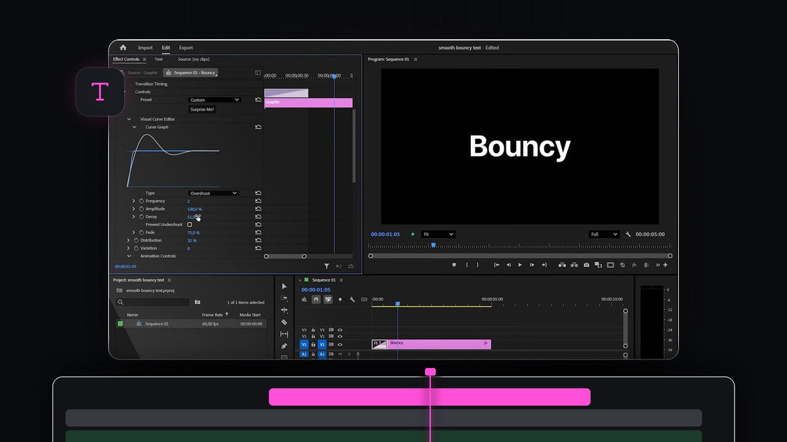787x442 pixels.
Task: Toggle V1 track output eye icon
Action: (x=340, y=344)
